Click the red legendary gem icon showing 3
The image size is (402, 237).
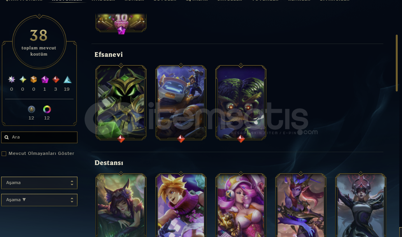(56, 79)
